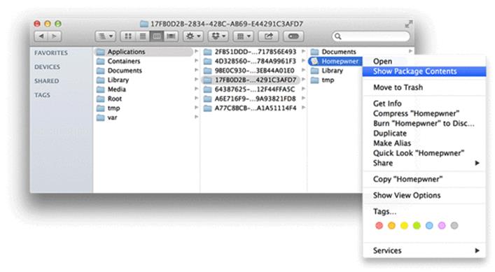This screenshot has width=495, height=272.
Task: Go back with the left arrow button
Action: [41, 36]
